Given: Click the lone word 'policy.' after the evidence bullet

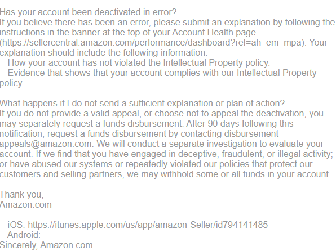Looking at the screenshot, I should coord(12,83).
